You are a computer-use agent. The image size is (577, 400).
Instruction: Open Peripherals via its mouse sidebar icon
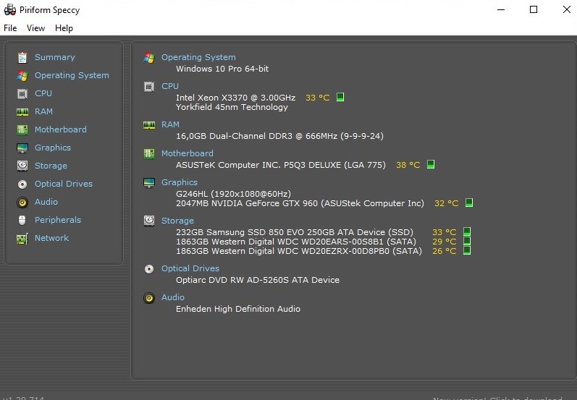(22, 220)
